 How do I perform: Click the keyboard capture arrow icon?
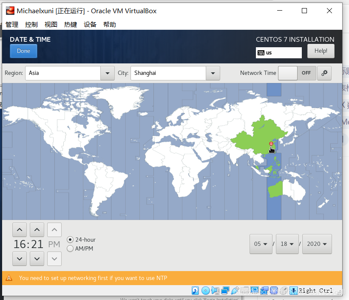coord(294,290)
